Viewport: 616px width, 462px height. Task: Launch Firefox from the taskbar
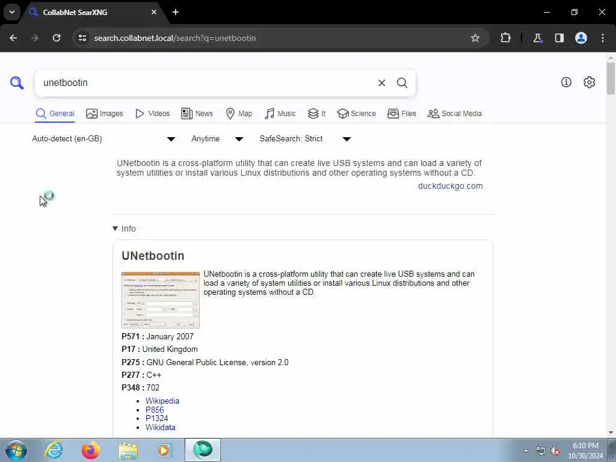91,450
